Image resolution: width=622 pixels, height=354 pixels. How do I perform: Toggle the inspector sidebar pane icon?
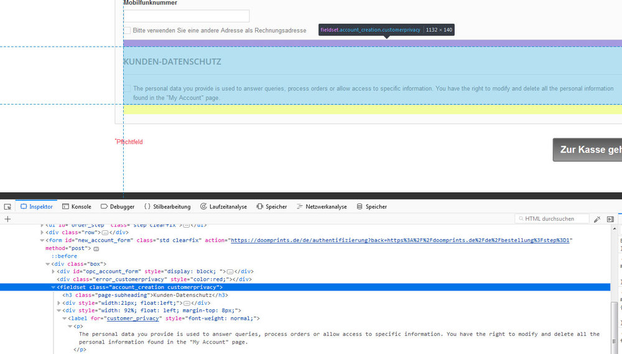611,219
